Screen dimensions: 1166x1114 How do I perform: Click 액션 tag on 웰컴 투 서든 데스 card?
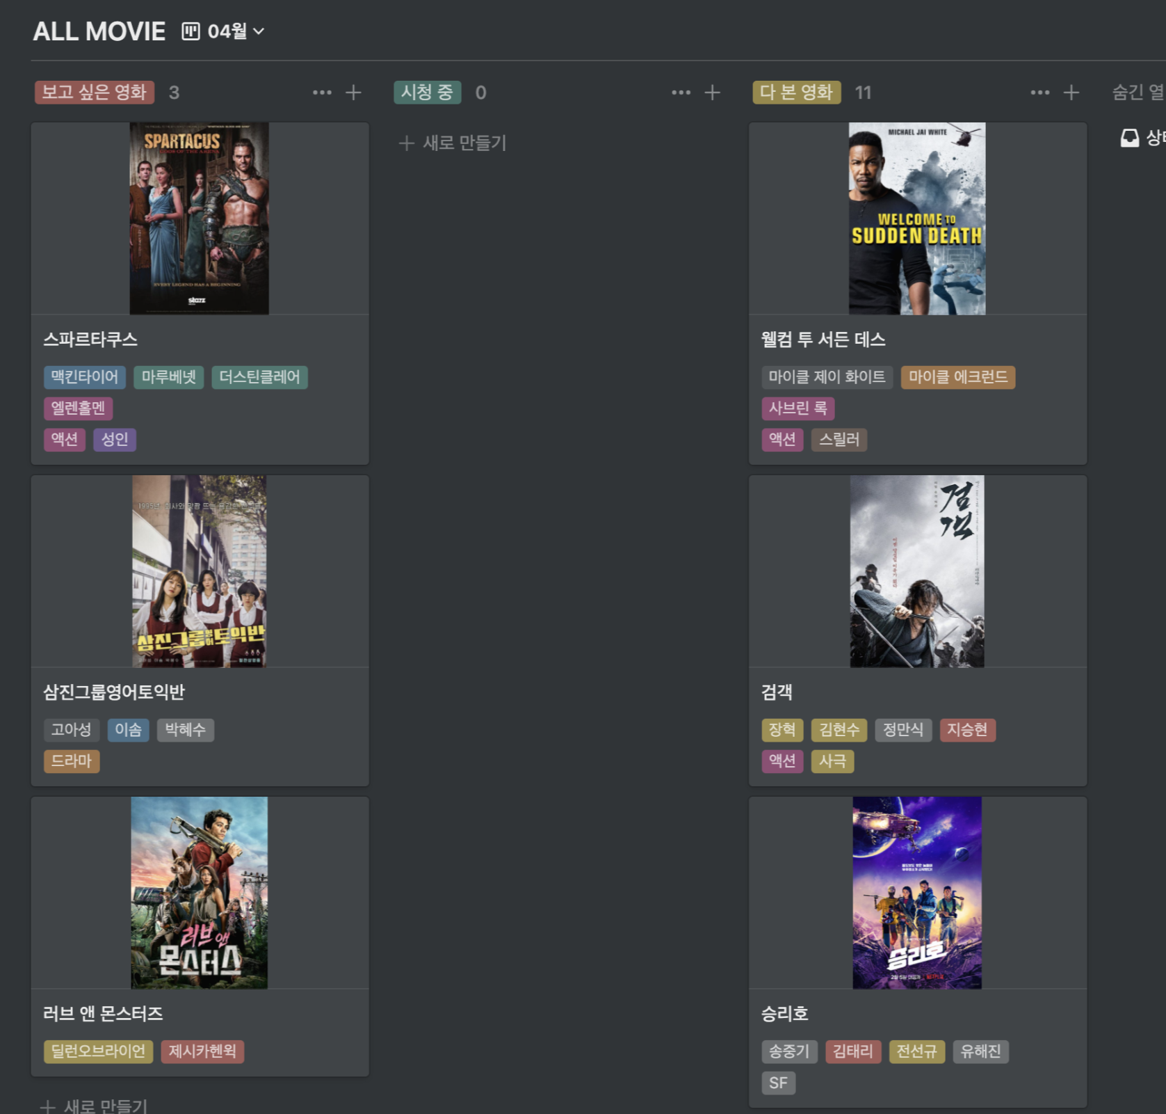(x=782, y=439)
